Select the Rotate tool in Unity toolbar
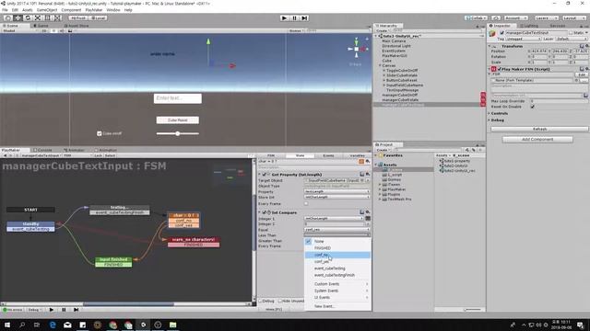Viewport: 590px width, 331px height. click(28, 17)
